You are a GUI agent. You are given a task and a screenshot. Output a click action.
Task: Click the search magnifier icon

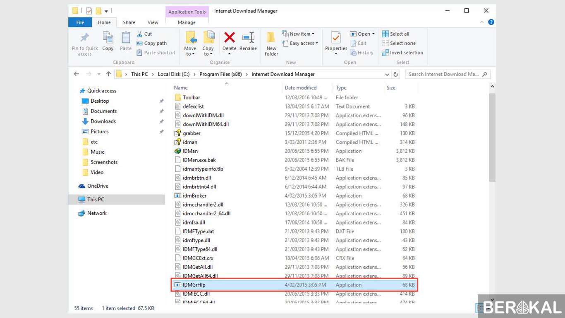[485, 74]
